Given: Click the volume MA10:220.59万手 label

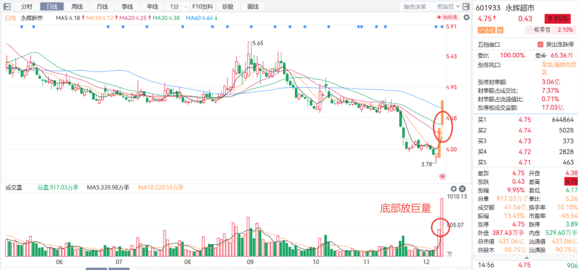Looking at the screenshot, I should pos(161,187).
